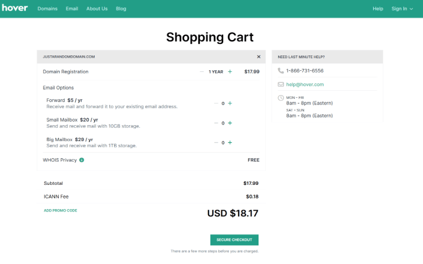Click the Hover logo
Viewport: 423px width, 264px height.
14,8
